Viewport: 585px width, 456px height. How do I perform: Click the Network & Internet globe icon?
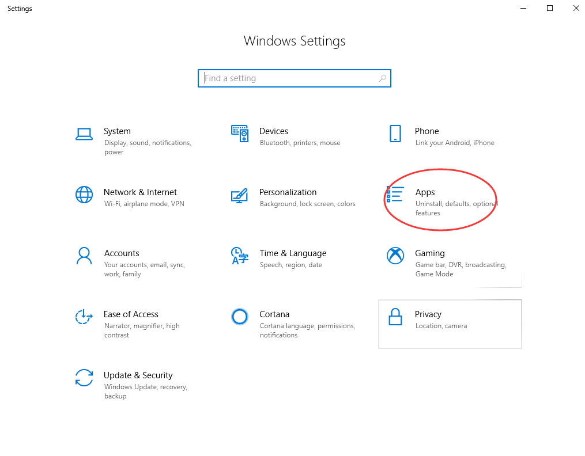point(84,195)
